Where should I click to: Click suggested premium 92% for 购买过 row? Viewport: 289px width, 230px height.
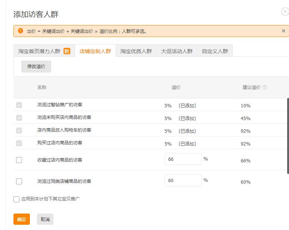[x=246, y=144]
